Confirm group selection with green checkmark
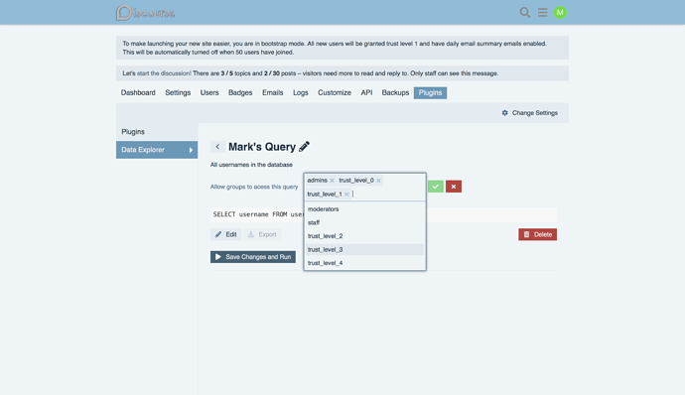The width and height of the screenshot is (685, 395). (436, 187)
